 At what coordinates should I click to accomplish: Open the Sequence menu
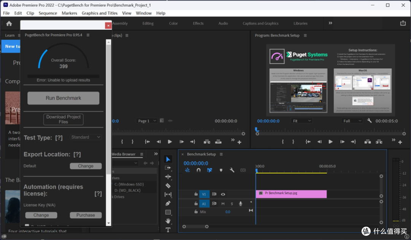pyautogui.click(x=48, y=13)
